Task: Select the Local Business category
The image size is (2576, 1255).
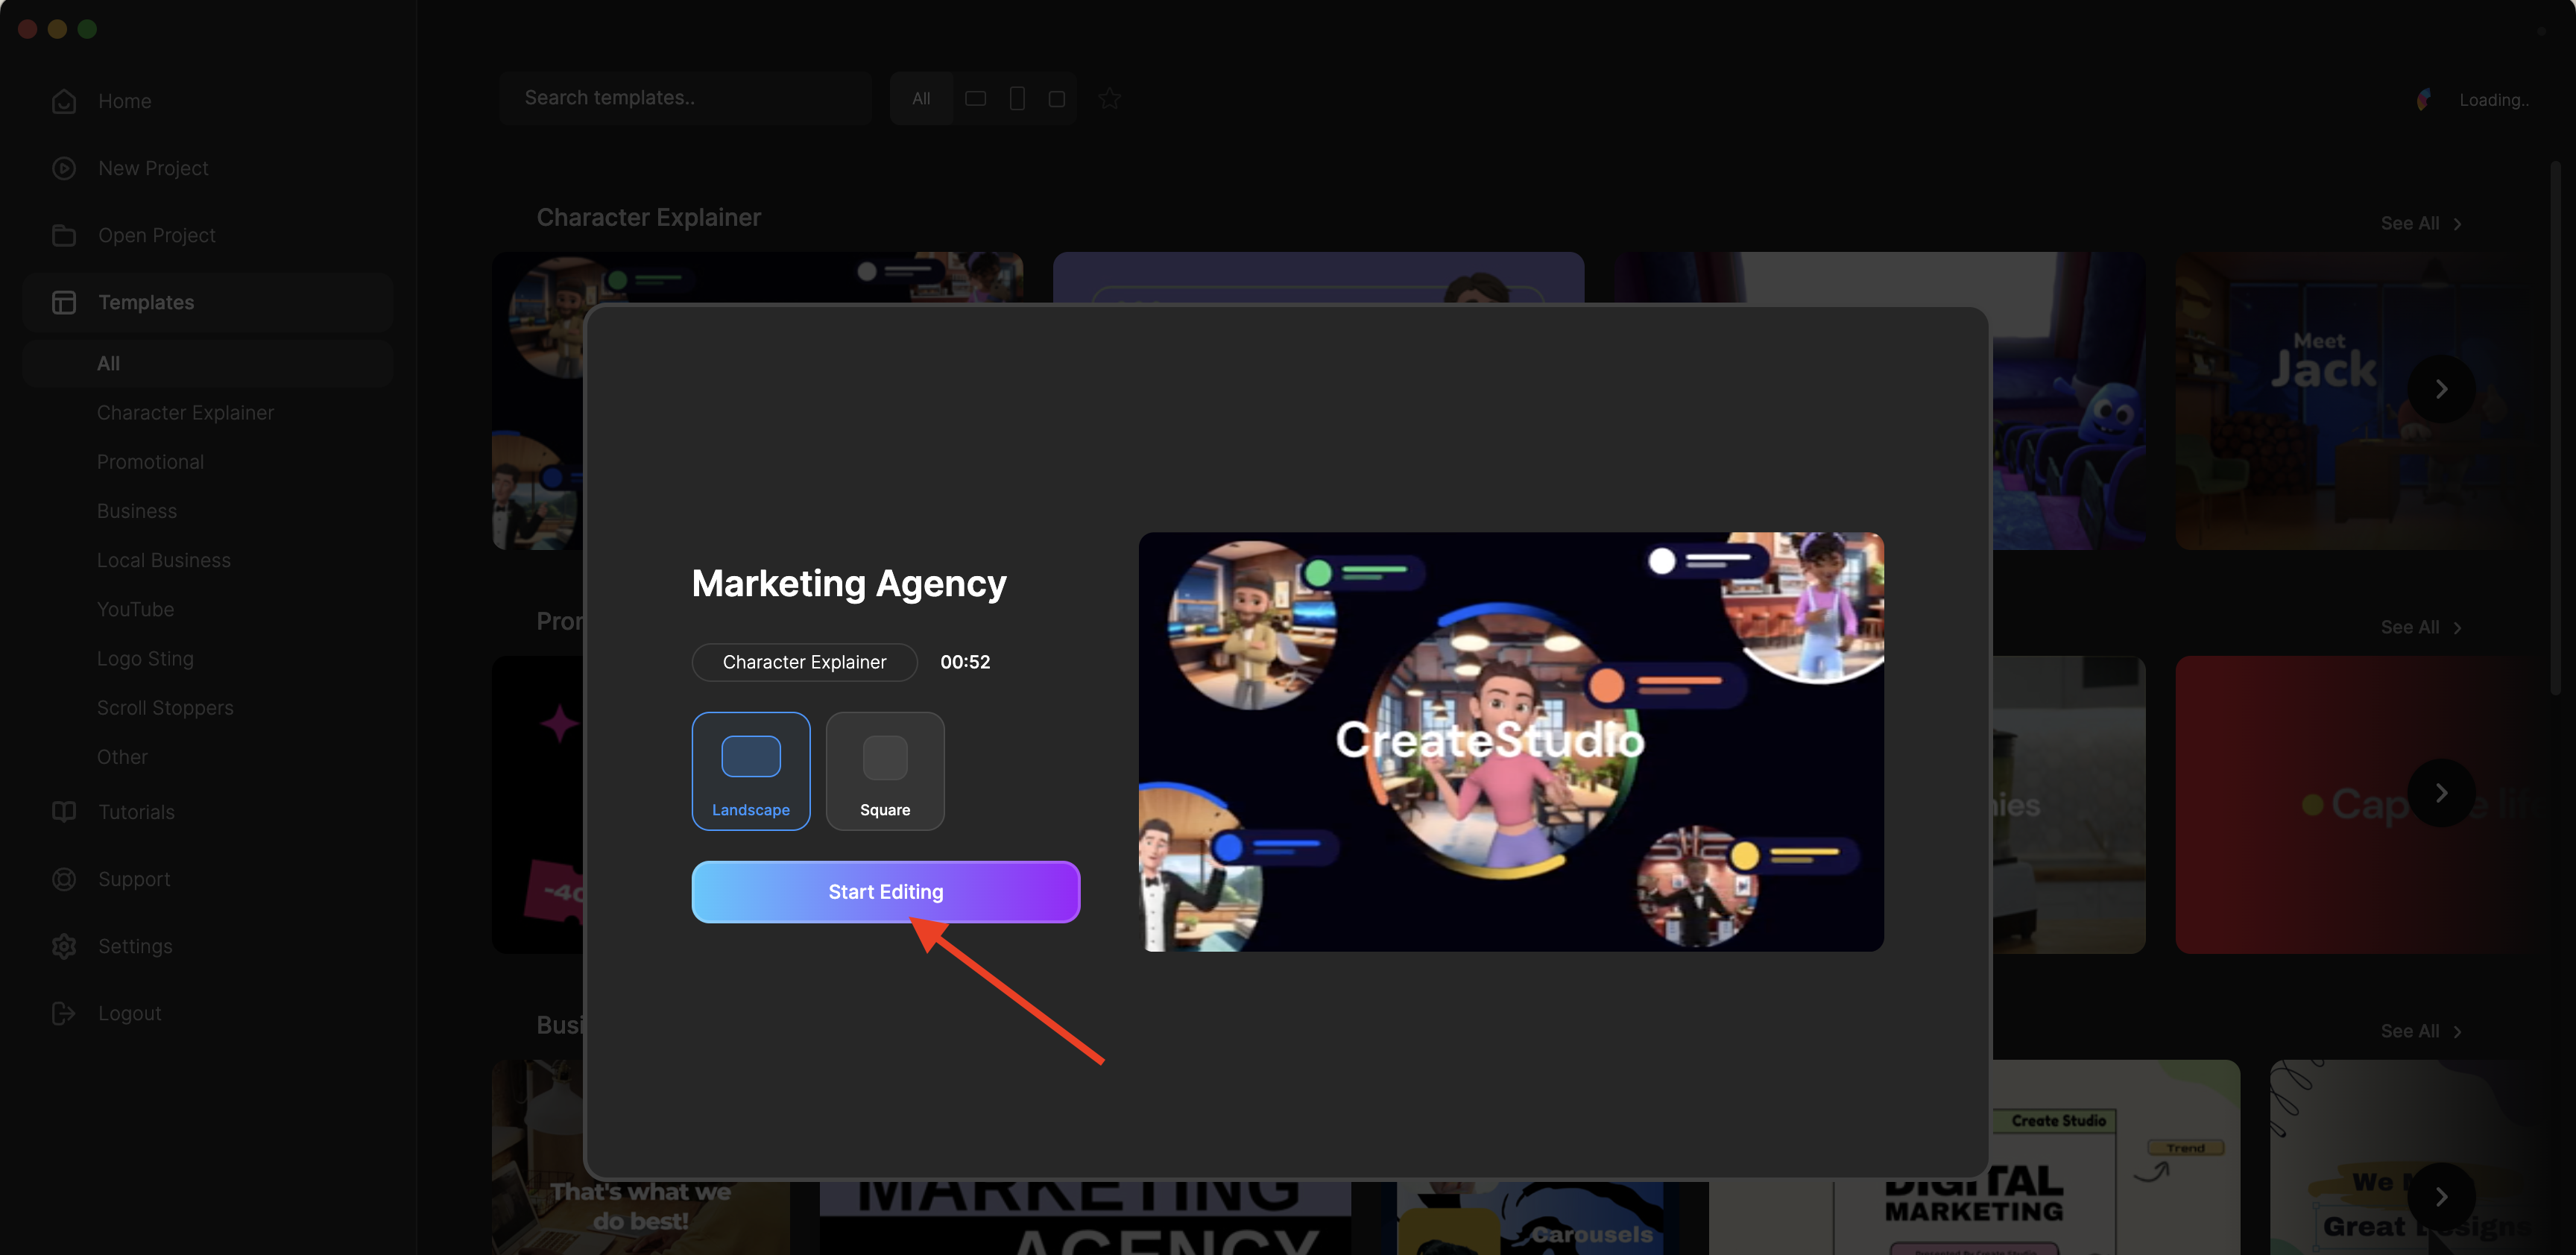Action: 164,560
